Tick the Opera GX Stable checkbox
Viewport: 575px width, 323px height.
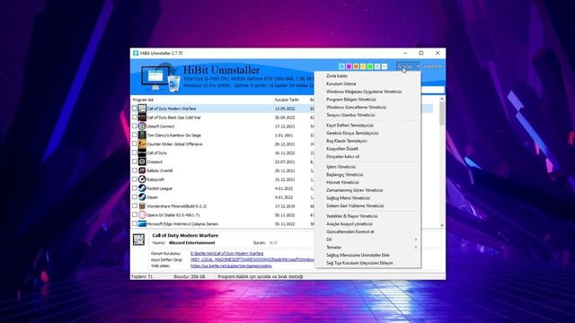[x=135, y=215]
